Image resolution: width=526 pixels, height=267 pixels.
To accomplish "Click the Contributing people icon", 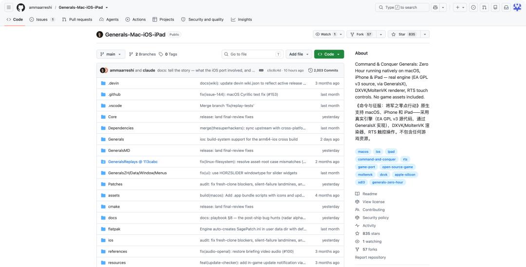I will (357, 210).
